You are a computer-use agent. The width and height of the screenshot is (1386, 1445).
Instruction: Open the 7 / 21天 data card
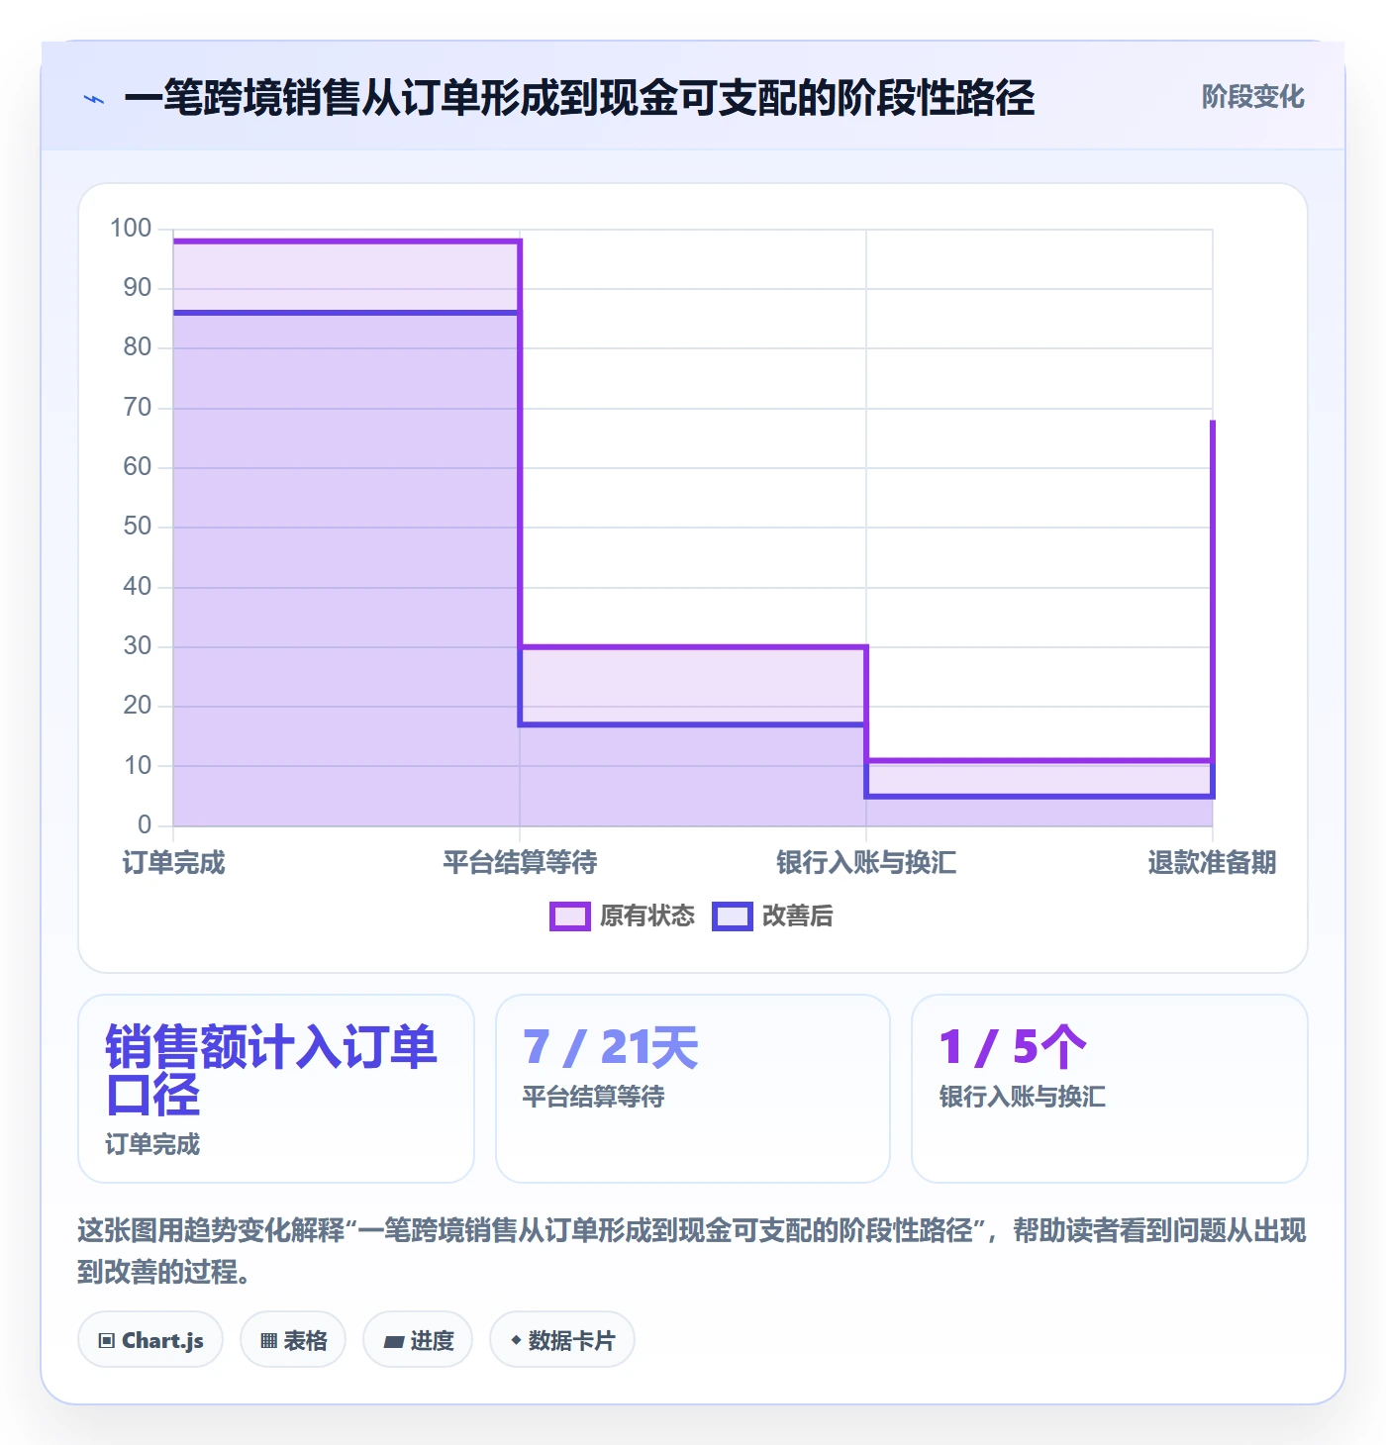click(x=693, y=1089)
